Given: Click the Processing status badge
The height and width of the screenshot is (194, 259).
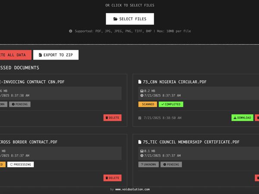Looking at the screenshot, I should pyautogui.click(x=20, y=165).
